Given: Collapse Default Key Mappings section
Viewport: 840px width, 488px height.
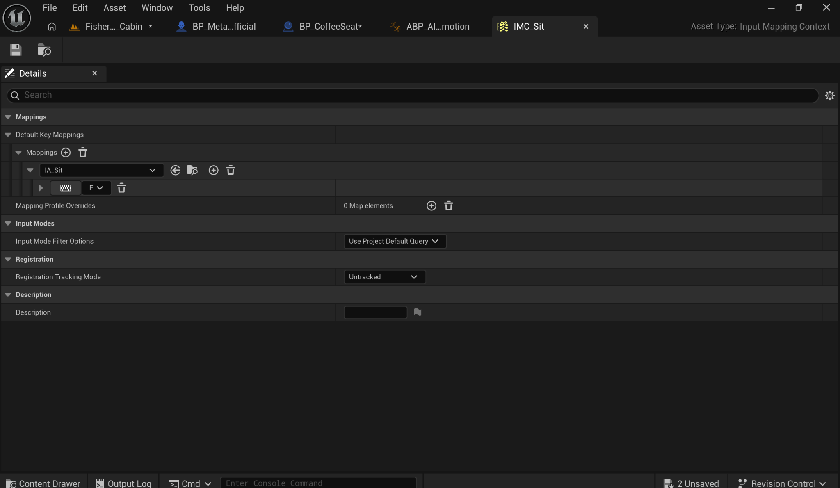Looking at the screenshot, I should point(8,135).
